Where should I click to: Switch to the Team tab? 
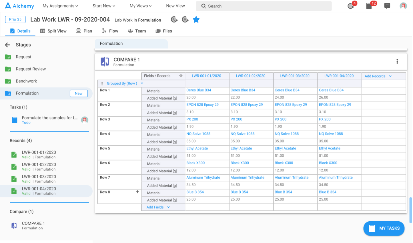137,31
